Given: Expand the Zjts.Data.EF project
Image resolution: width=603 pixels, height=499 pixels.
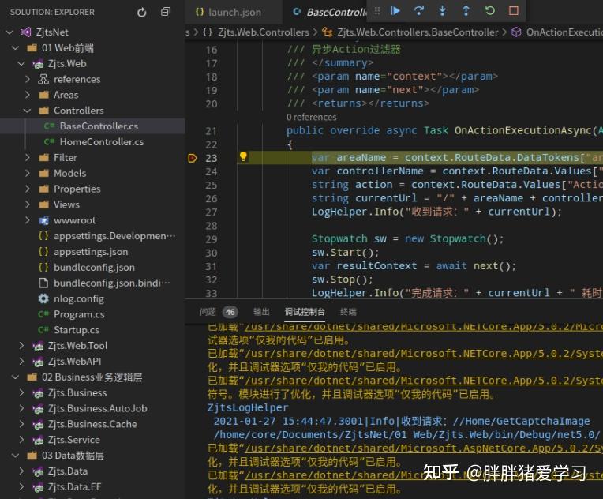Looking at the screenshot, I should click(x=21, y=487).
